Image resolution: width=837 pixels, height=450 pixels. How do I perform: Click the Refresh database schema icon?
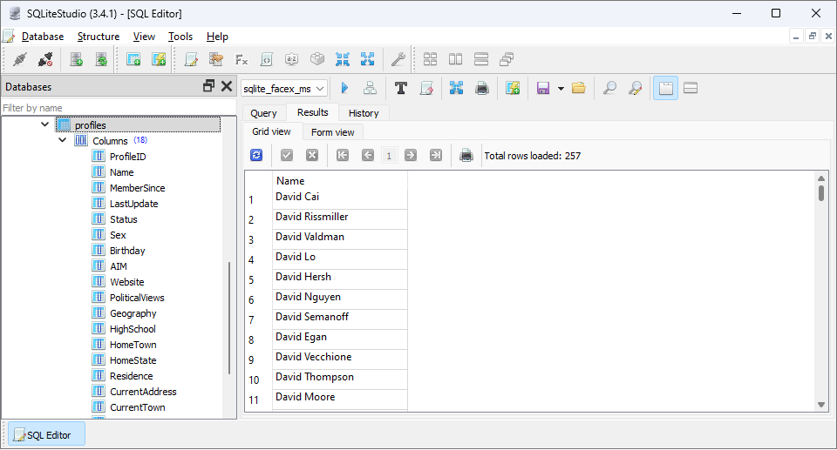(101, 59)
